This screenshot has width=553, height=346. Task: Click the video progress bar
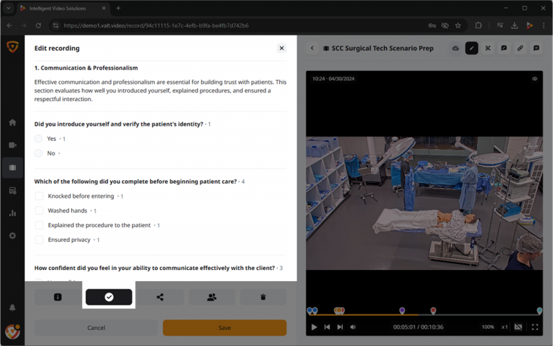(x=424, y=315)
